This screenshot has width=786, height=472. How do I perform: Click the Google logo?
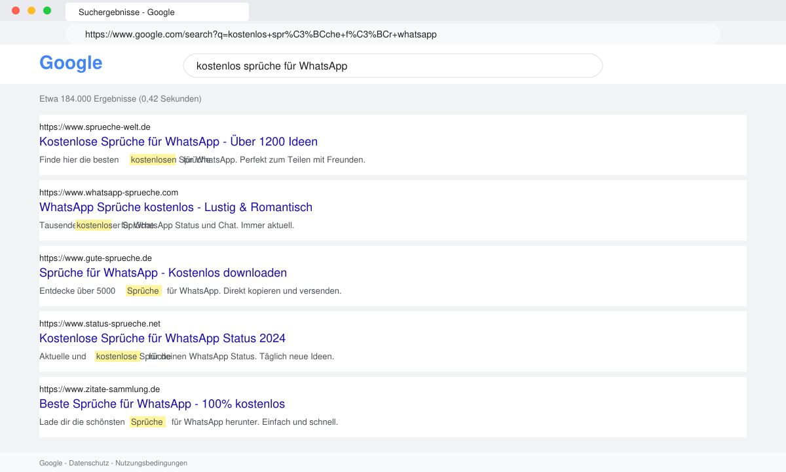tap(71, 63)
